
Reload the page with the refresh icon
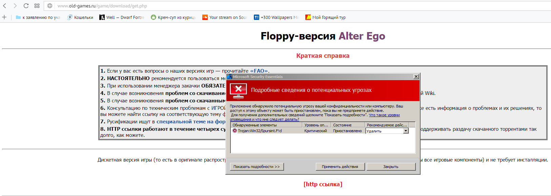[x=26, y=6]
